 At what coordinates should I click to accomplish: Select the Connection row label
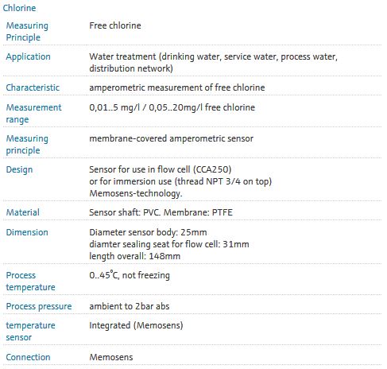[x=28, y=357]
